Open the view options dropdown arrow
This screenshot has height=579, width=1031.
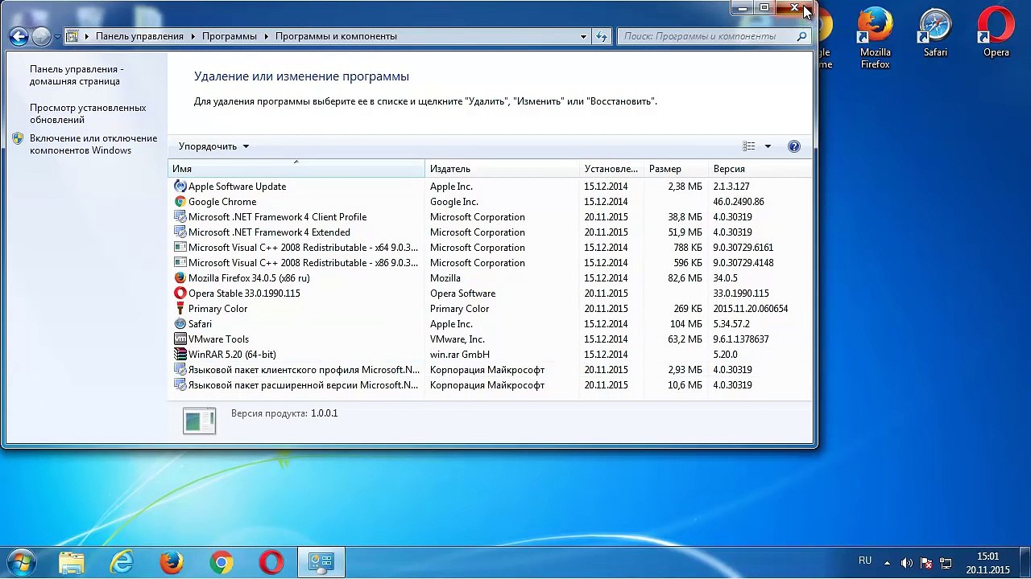[x=768, y=146]
